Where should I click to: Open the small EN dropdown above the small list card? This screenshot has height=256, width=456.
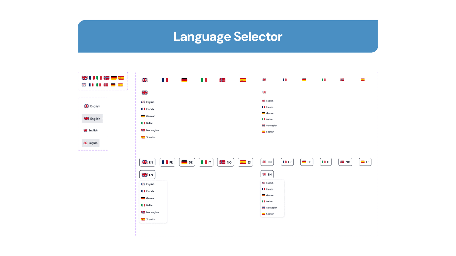tap(267, 174)
